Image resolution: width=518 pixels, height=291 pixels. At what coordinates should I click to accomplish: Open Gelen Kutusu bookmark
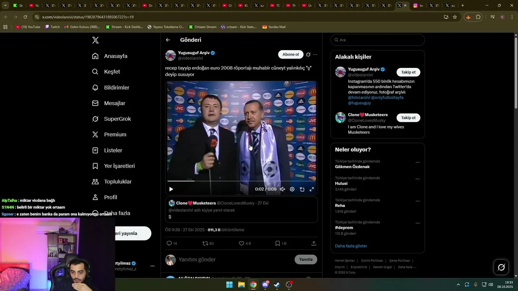point(82,27)
